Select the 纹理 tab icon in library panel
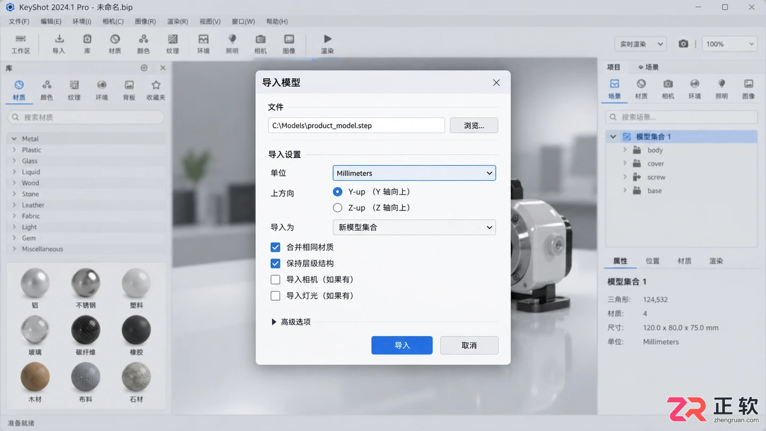766x431 pixels. point(74,85)
